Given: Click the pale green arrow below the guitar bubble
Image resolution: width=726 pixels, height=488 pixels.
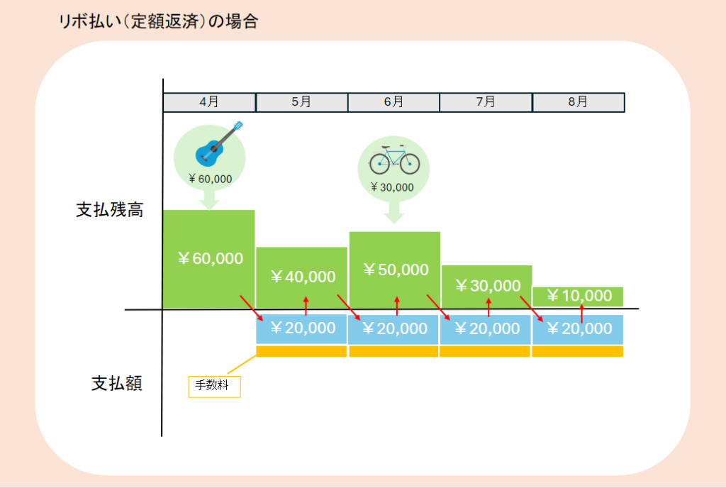Looking at the screenshot, I should click(209, 201).
